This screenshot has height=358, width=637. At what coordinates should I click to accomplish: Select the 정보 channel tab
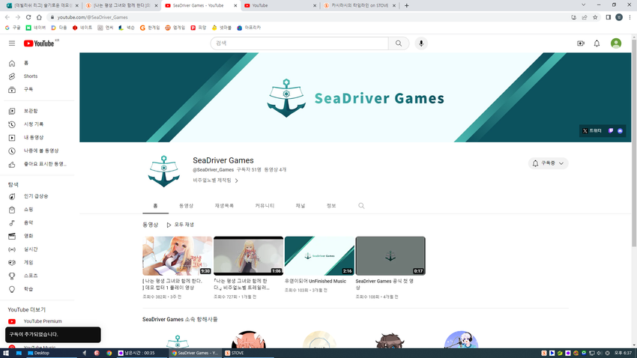(331, 206)
